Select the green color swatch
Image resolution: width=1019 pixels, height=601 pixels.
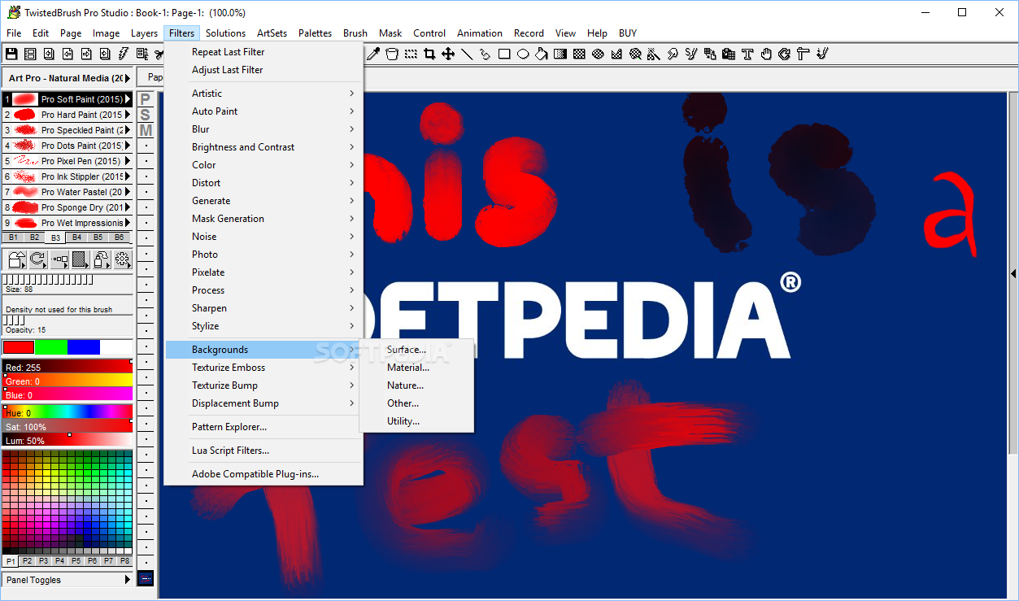(x=51, y=347)
